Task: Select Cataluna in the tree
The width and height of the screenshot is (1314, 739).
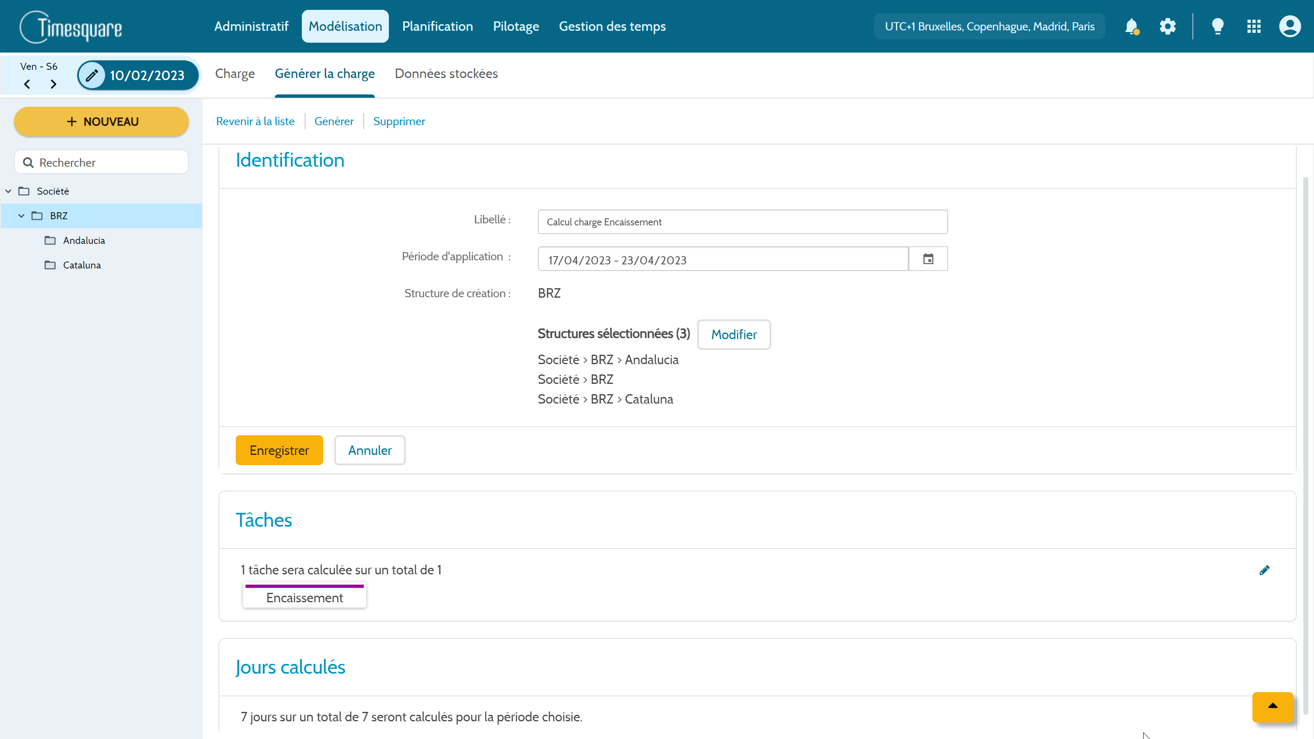Action: pos(82,265)
